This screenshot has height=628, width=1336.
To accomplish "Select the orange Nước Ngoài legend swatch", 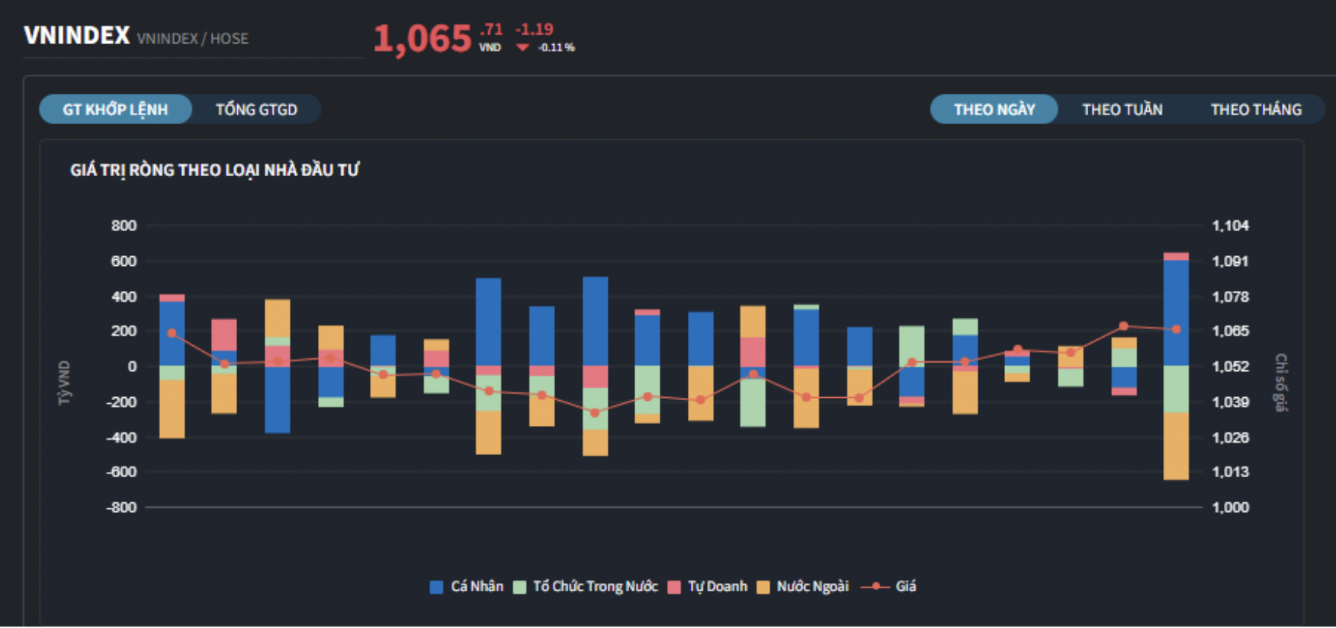I will pos(763,587).
